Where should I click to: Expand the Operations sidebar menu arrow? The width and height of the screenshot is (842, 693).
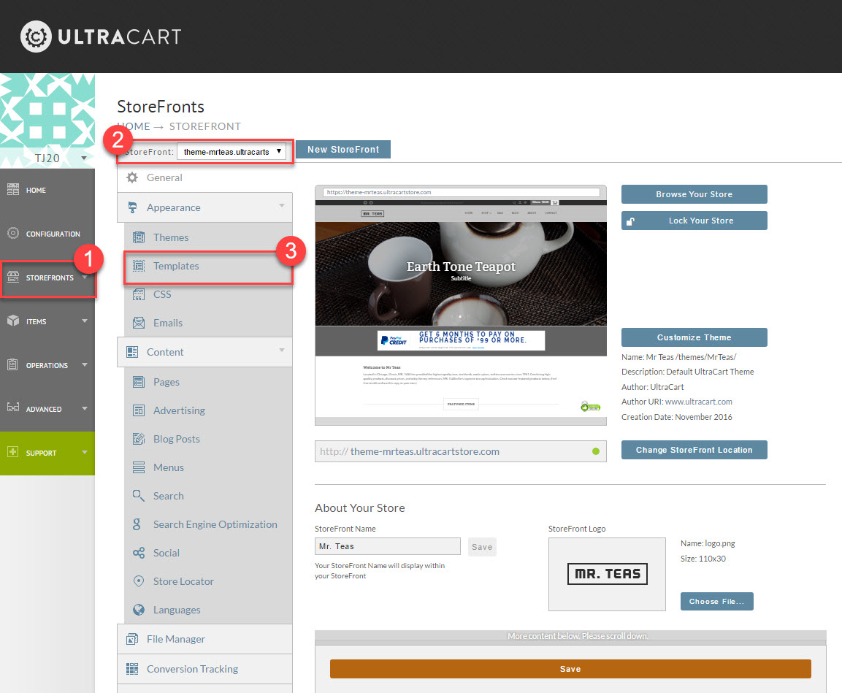(84, 364)
